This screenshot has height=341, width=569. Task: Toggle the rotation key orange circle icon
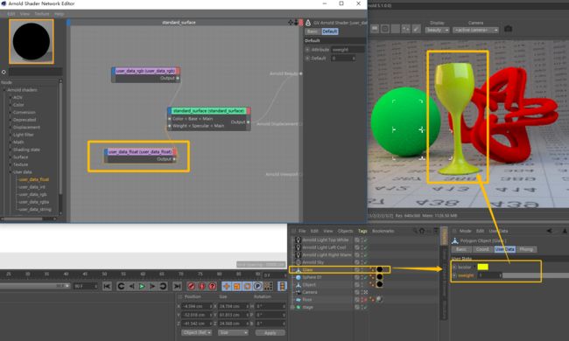click(247, 286)
